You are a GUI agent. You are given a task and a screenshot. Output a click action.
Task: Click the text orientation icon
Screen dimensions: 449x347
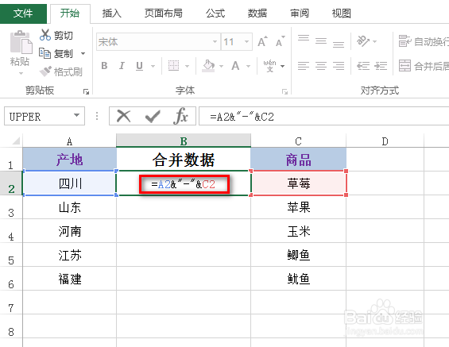click(363, 41)
